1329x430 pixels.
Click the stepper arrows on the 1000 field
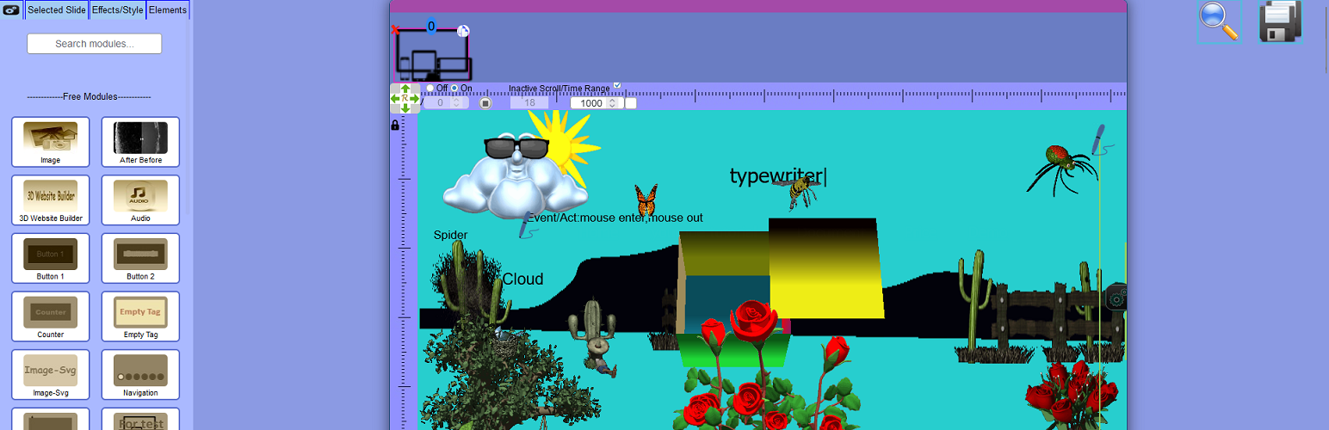click(611, 103)
